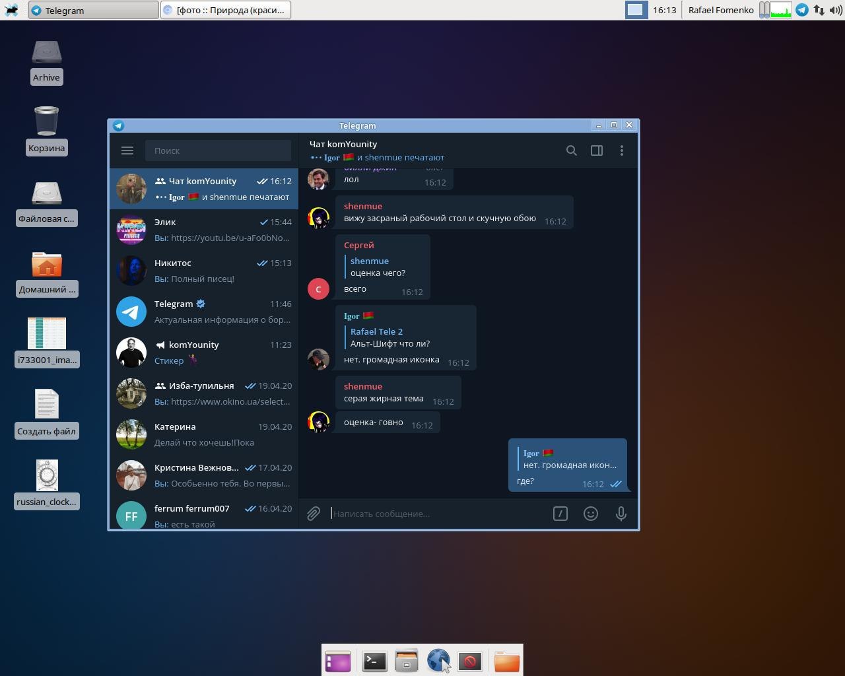The width and height of the screenshot is (845, 676).
Task: Open the Arhive drive desktop icon
Action: (46, 62)
